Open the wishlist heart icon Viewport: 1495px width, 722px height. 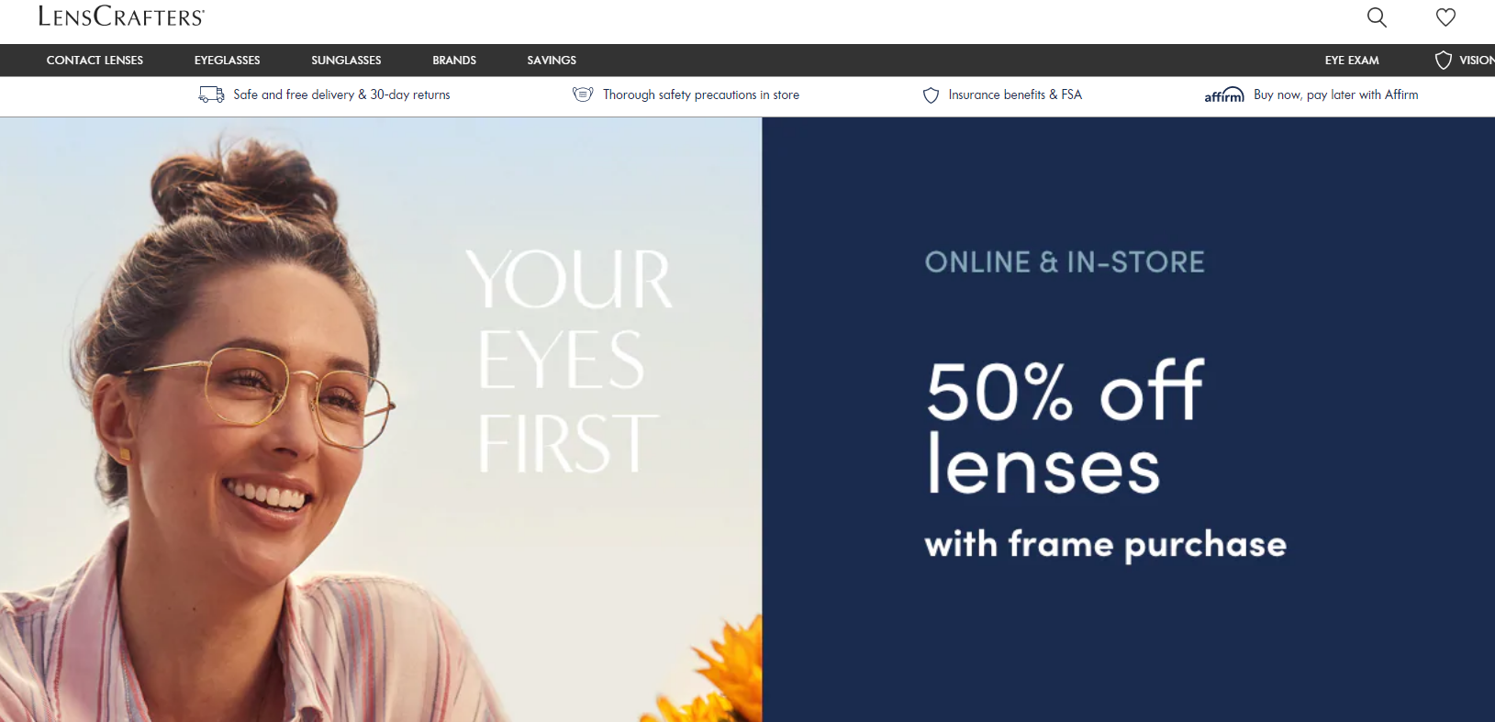click(x=1445, y=17)
